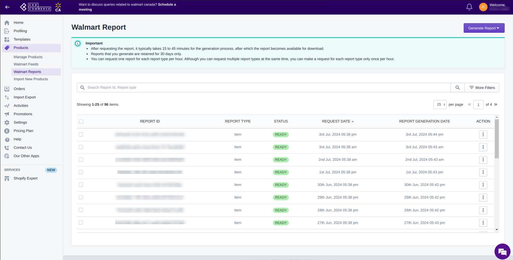Open Import New Products submenu item
This screenshot has height=260, width=513.
(x=31, y=79)
